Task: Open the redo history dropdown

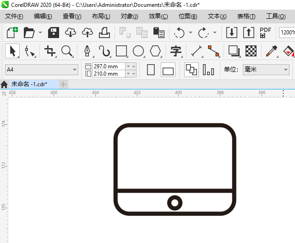Action: point(215,33)
